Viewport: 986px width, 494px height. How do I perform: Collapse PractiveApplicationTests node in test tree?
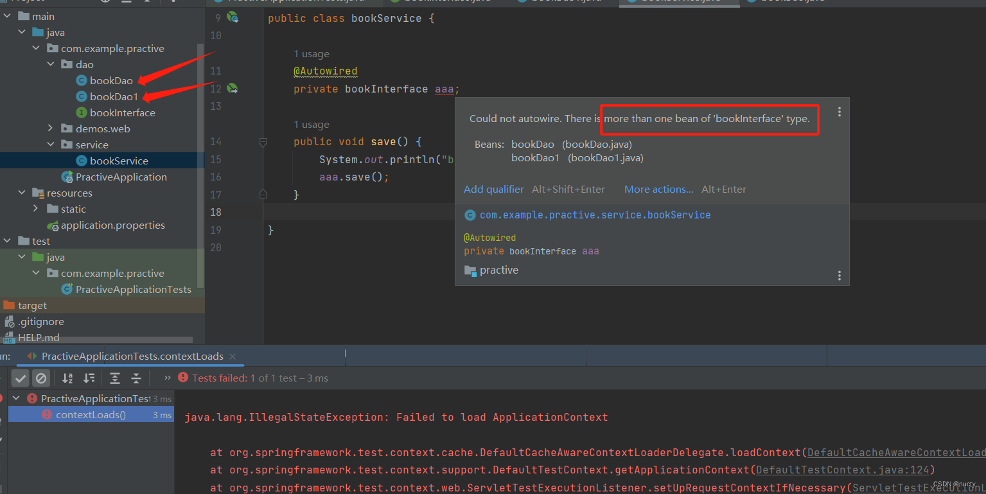16,398
